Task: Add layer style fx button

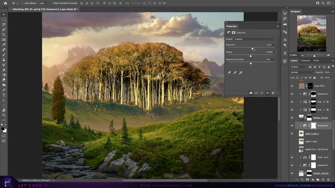Action: click(302, 180)
